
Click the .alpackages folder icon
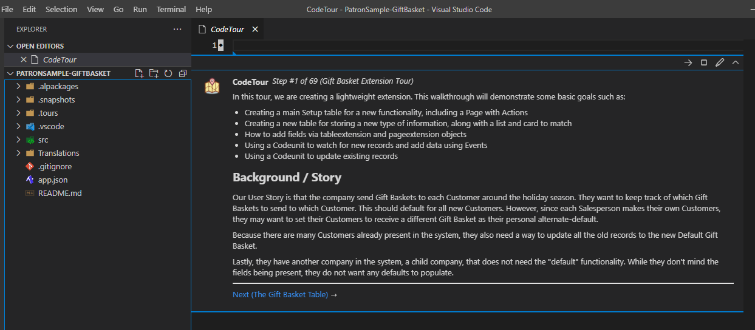click(x=30, y=86)
